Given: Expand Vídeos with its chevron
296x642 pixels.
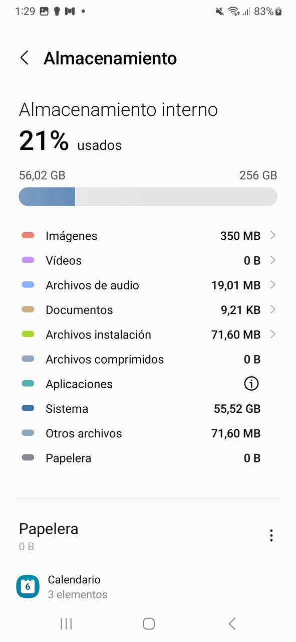Looking at the screenshot, I should tap(272, 260).
